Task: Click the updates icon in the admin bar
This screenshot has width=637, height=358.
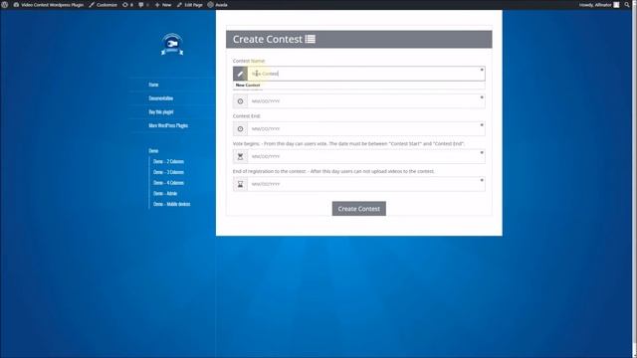Action: [x=127, y=5]
